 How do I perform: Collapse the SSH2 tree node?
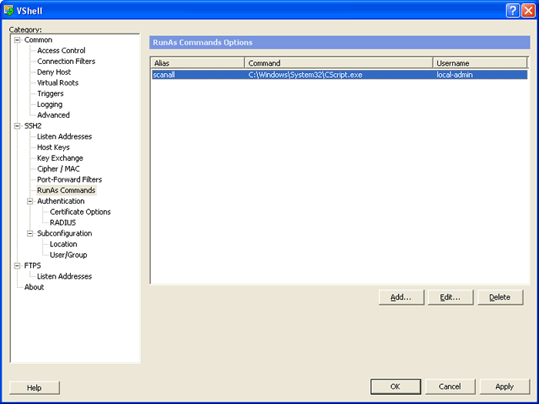[17, 126]
